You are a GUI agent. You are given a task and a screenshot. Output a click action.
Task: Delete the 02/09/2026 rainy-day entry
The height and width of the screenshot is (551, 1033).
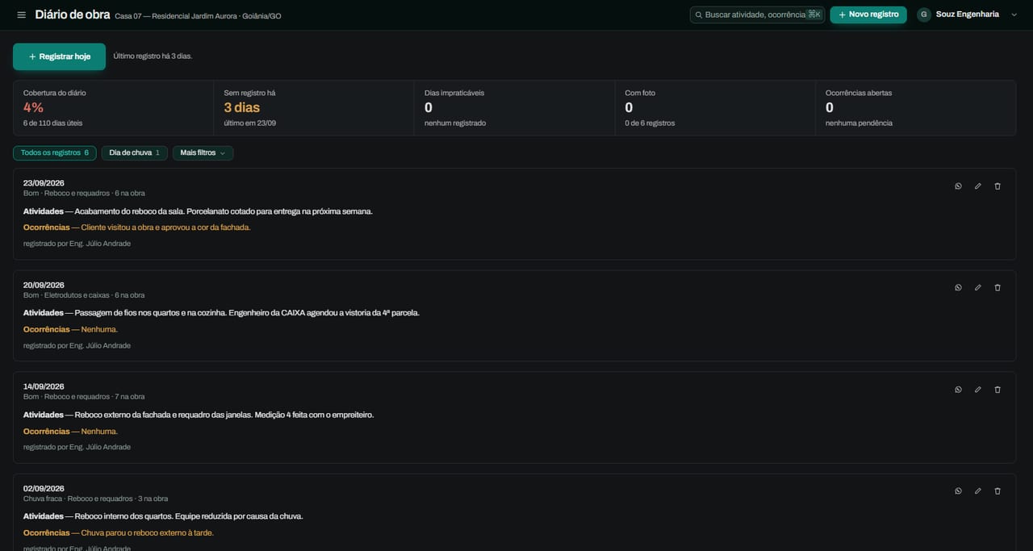(997, 491)
